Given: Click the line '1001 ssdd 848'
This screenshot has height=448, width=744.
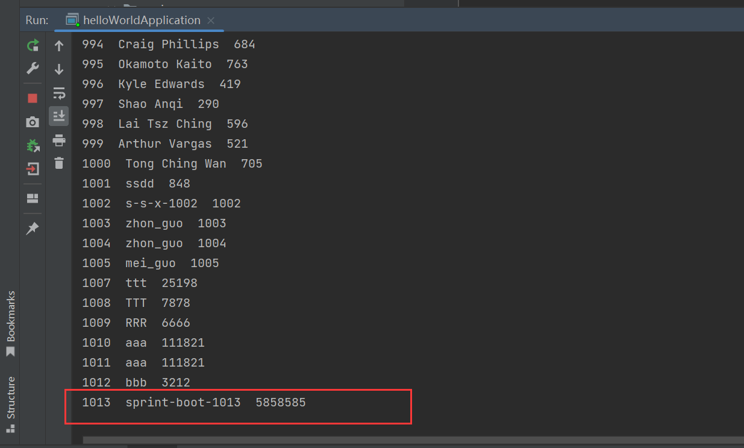Looking at the screenshot, I should (x=136, y=183).
